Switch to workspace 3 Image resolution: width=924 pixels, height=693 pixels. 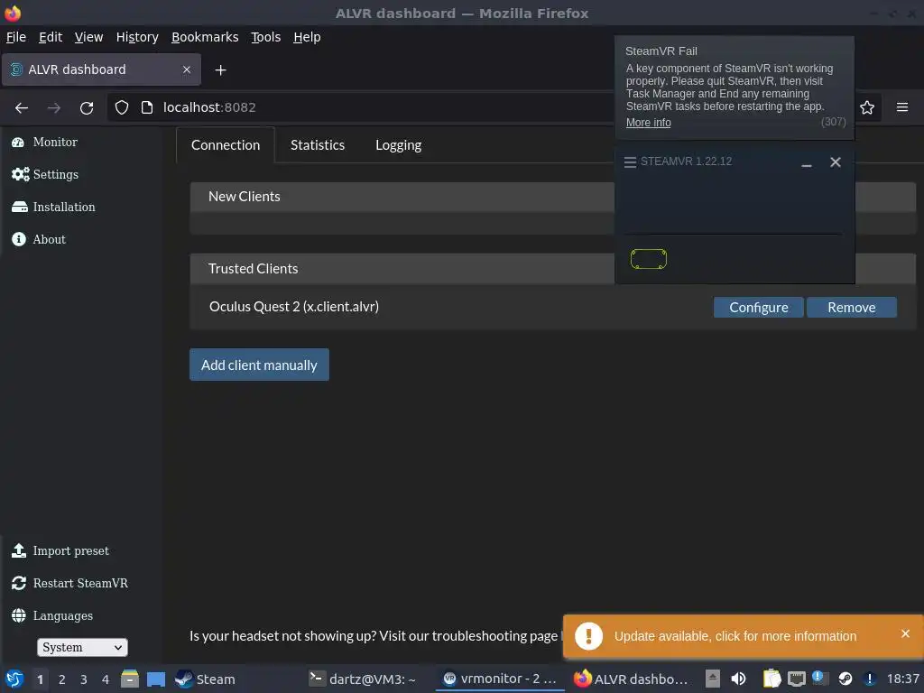coord(84,679)
